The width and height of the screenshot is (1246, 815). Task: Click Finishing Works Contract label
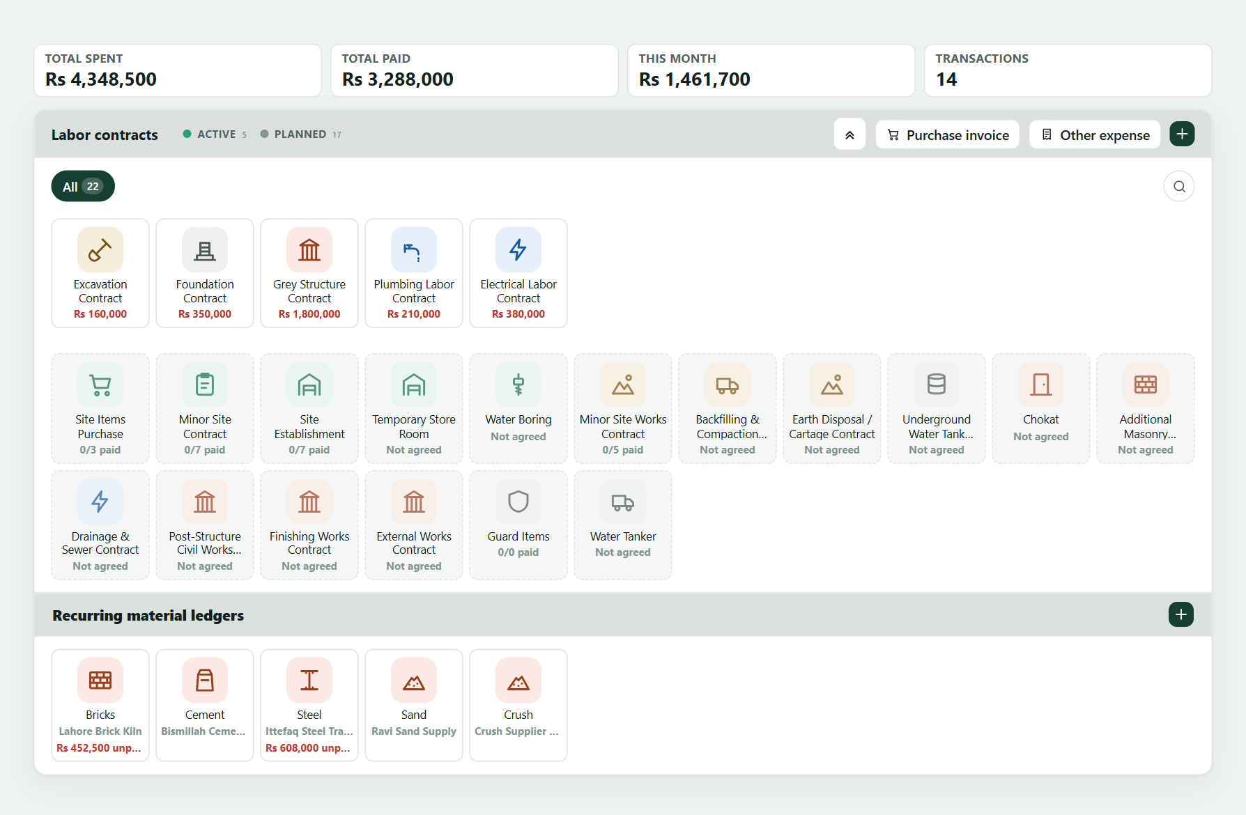[309, 543]
